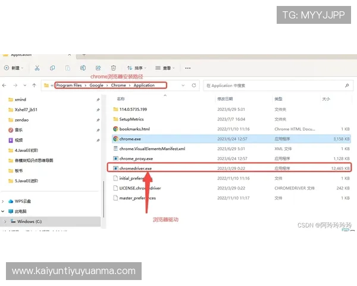The height and width of the screenshot is (286, 357).
Task: Click the Paste clipboard icon
Action: (x=68, y=68)
